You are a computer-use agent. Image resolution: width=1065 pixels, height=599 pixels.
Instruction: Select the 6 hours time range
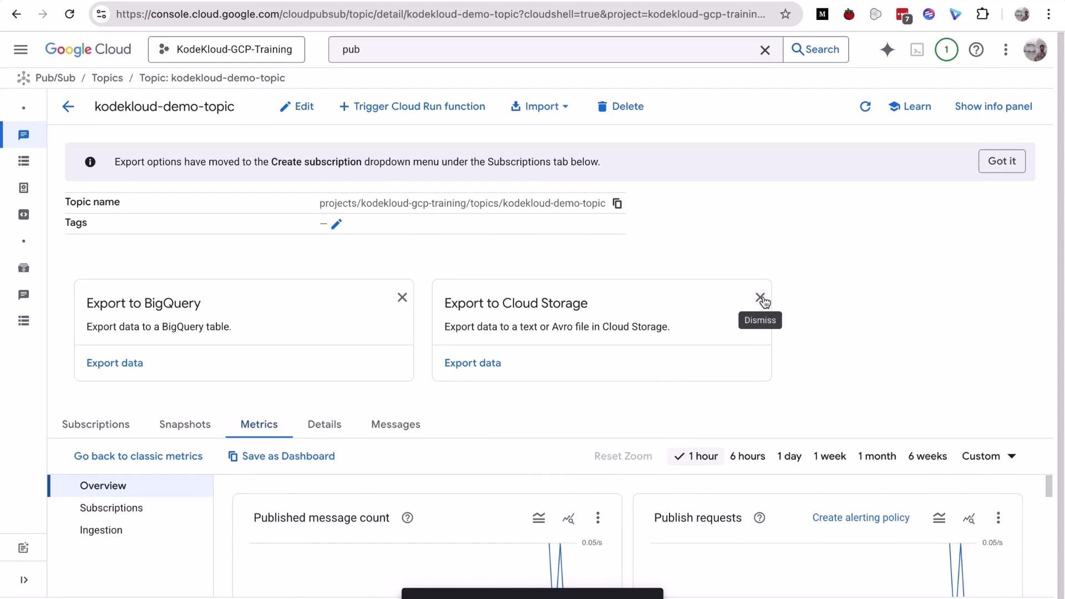(x=747, y=456)
